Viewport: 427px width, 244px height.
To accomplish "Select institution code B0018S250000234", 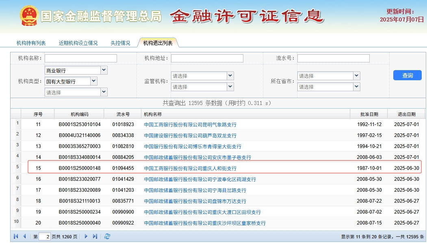I will [x=80, y=212].
